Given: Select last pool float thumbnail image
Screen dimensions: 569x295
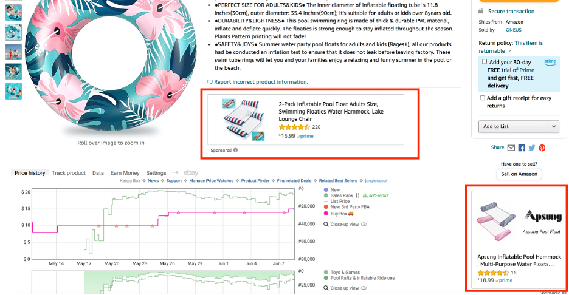Looking at the screenshot, I should click(13, 91).
